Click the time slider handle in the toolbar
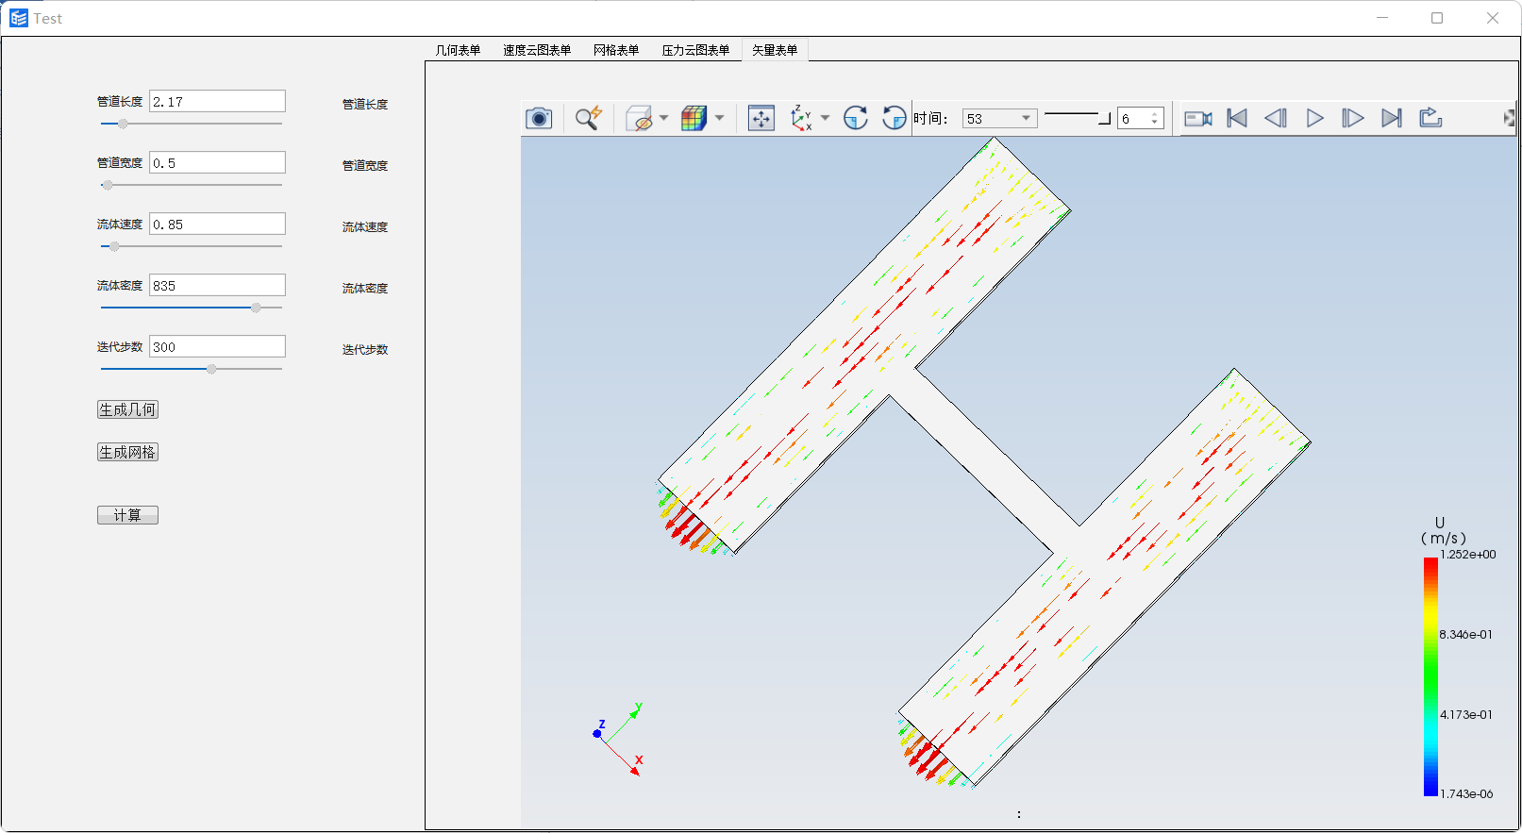The image size is (1522, 833). 1105,118
